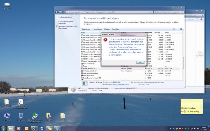The width and height of the screenshot is (210, 131).
Task: Open the Configuratiescherm link in sidebar
Action: click(x=64, y=17)
